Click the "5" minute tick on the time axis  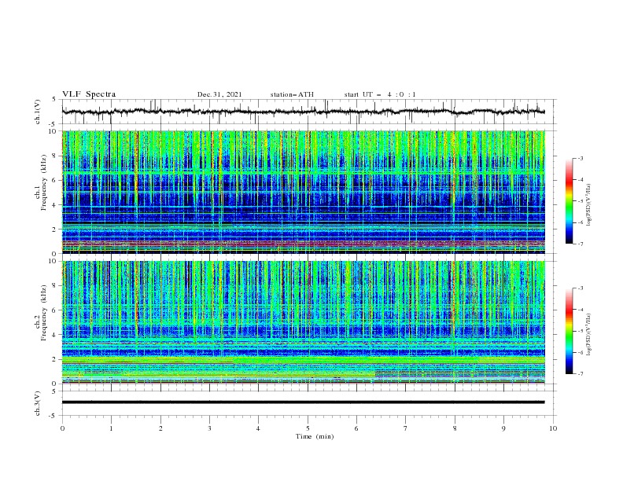click(308, 428)
